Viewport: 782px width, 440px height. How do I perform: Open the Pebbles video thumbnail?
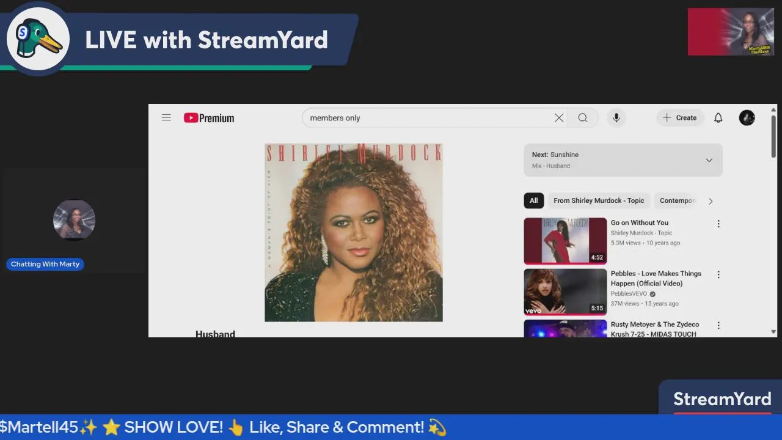point(565,292)
